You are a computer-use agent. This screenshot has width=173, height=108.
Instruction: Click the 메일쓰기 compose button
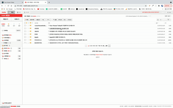[x=6, y=19]
